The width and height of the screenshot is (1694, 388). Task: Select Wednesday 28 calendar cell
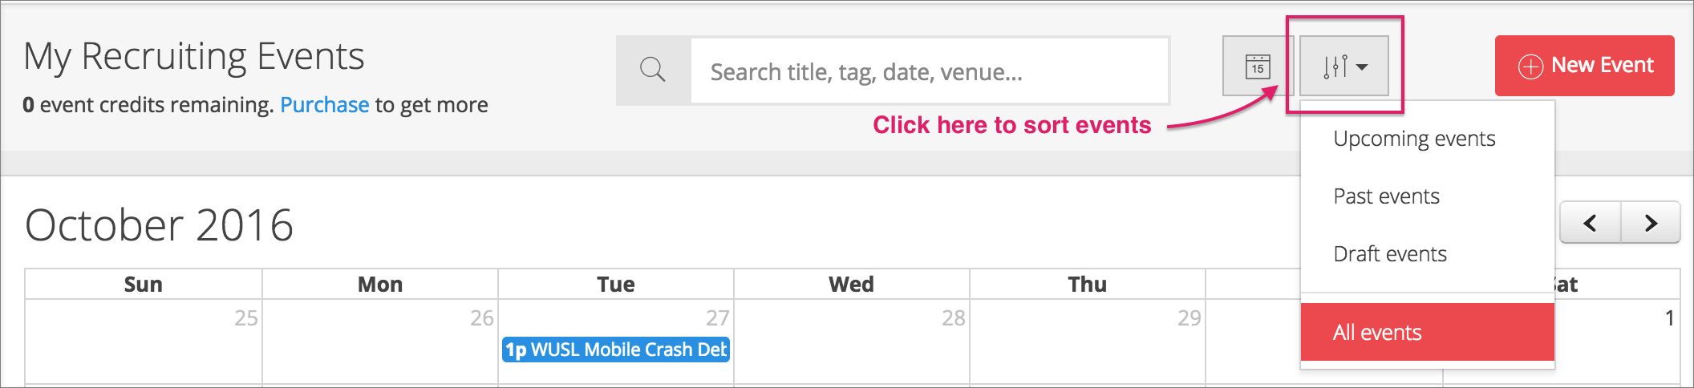[852, 341]
